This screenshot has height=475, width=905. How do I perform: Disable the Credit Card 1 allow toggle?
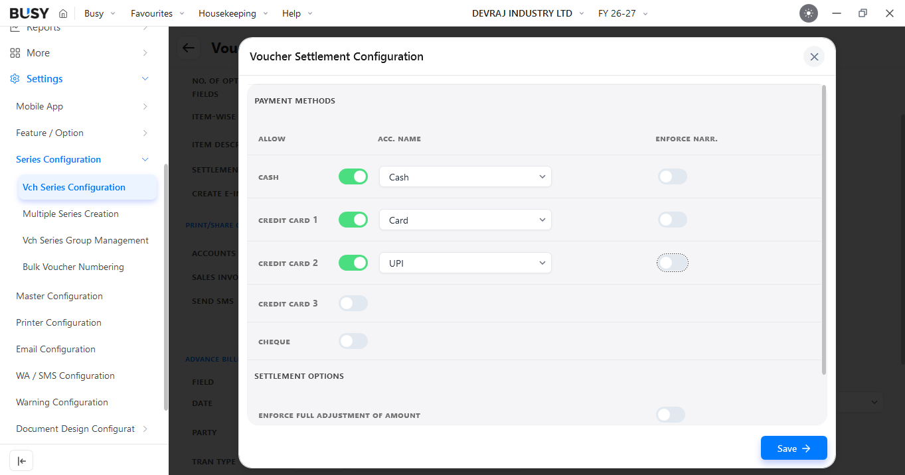pyautogui.click(x=353, y=220)
